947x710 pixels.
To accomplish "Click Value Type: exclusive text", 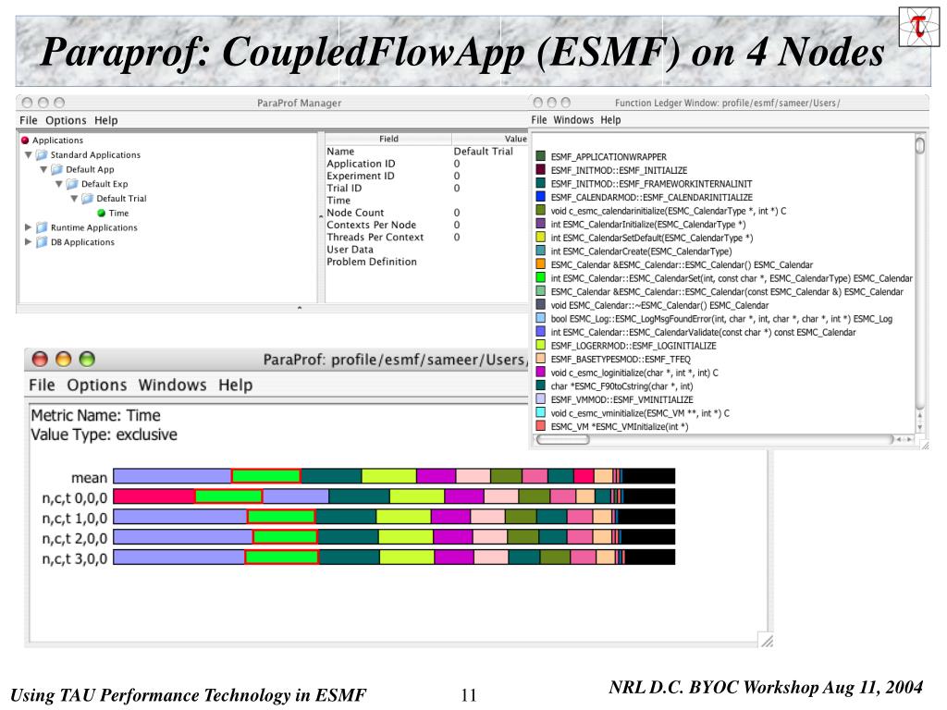I will (x=104, y=435).
